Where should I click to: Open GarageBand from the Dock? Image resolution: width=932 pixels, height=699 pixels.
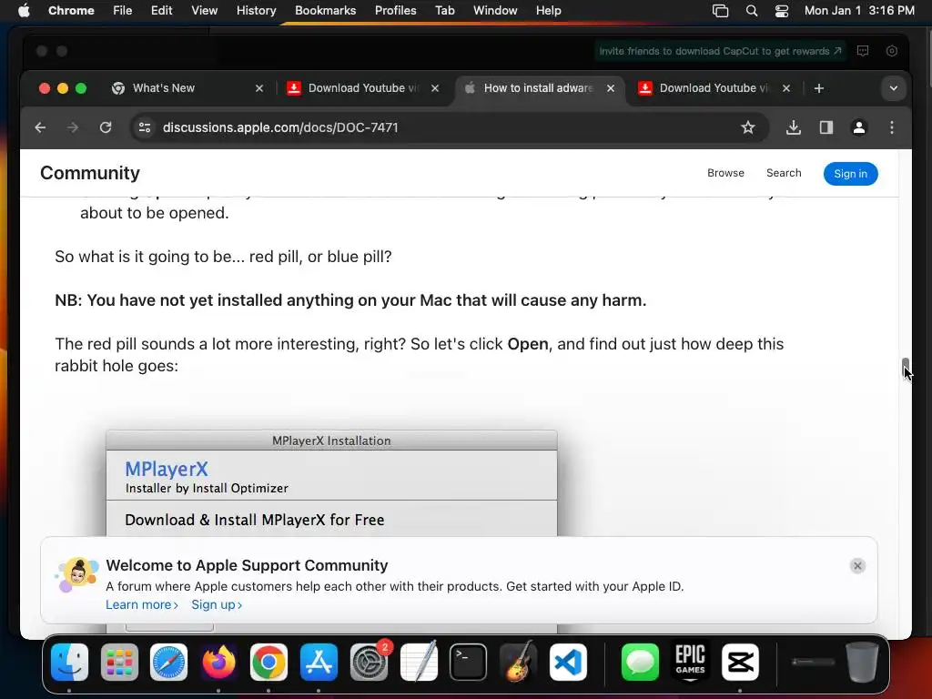point(518,663)
